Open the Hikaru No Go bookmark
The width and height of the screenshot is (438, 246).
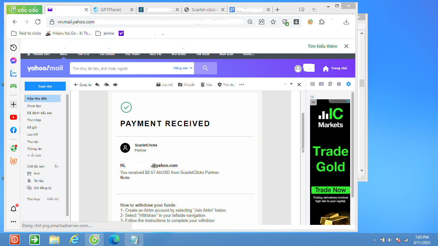tap(68, 33)
